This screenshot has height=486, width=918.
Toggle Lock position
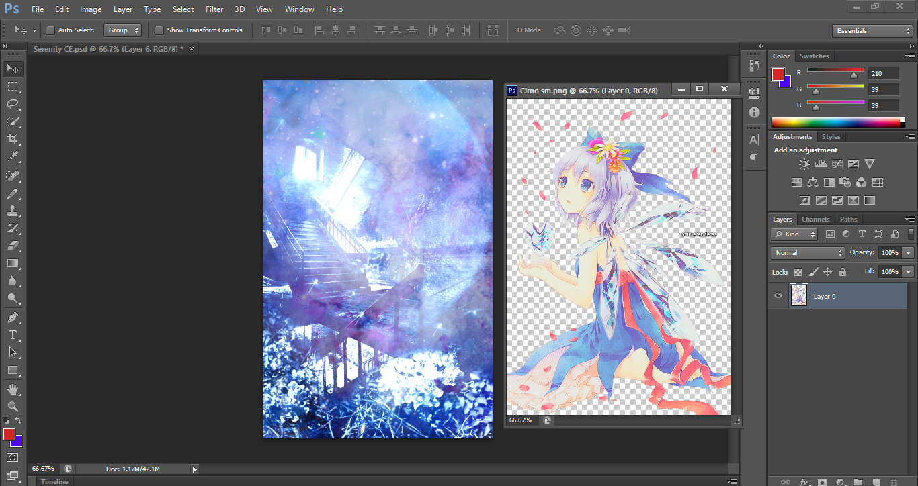tap(827, 272)
